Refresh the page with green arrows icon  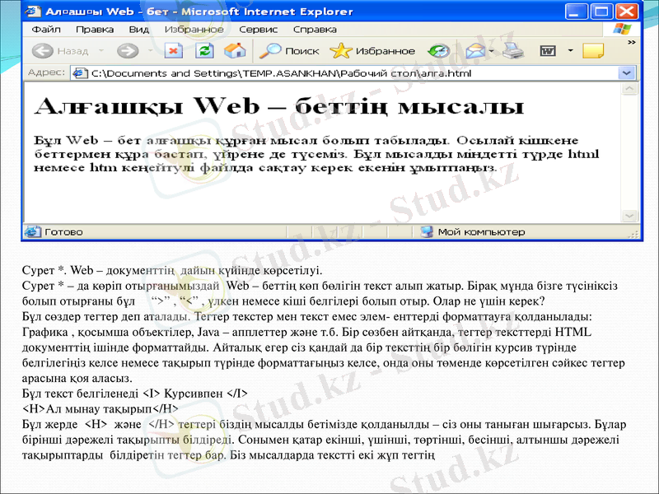pyautogui.click(x=205, y=51)
